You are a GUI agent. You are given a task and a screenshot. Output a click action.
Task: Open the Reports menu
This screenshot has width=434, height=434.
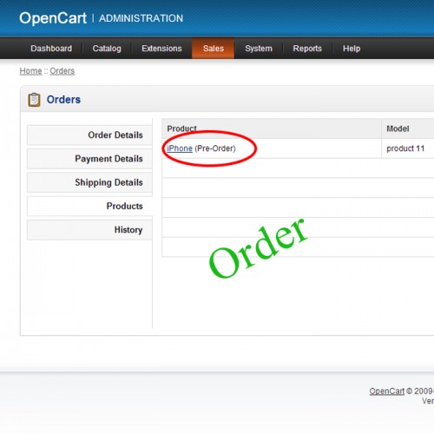click(307, 49)
